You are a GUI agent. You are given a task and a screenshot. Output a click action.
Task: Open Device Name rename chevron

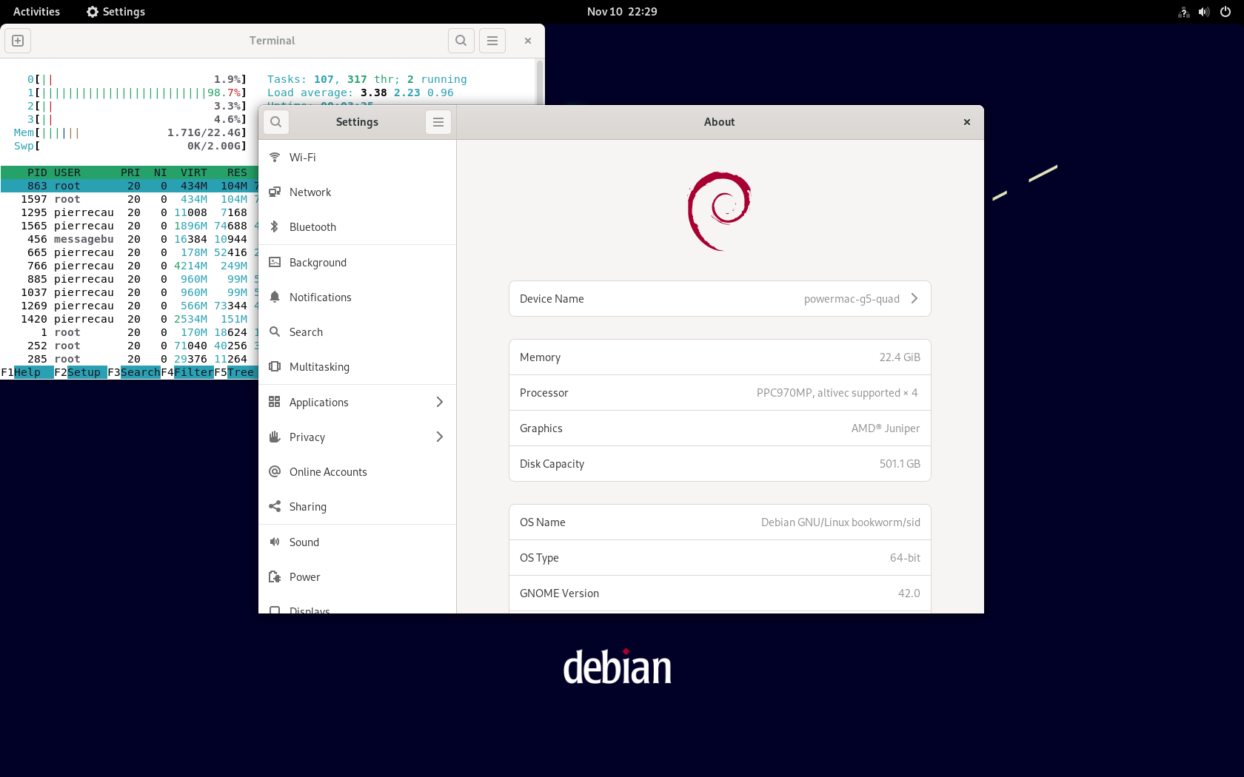[914, 298]
